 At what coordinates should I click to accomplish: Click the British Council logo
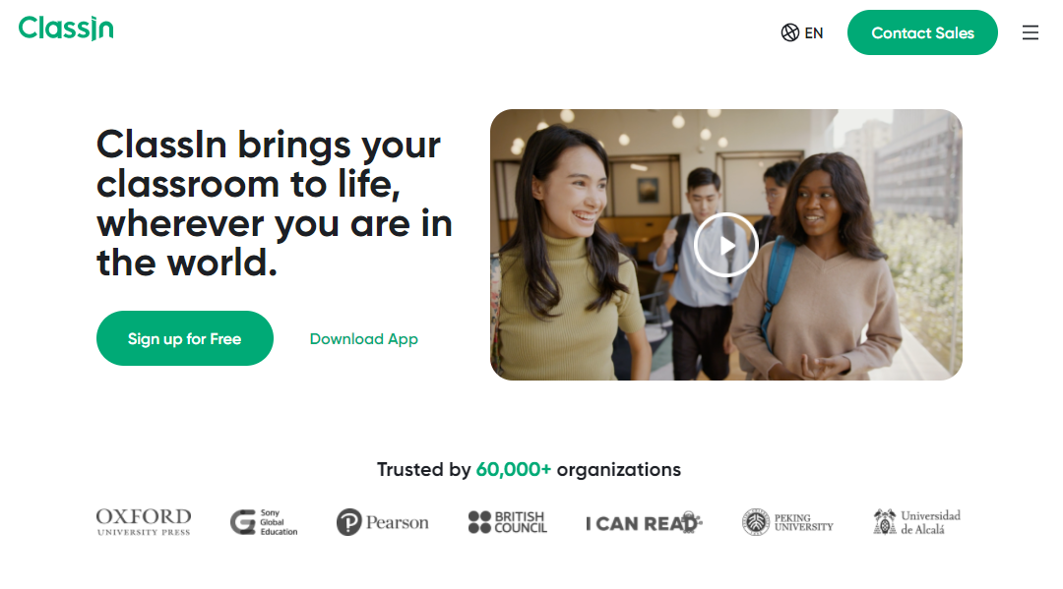507,522
